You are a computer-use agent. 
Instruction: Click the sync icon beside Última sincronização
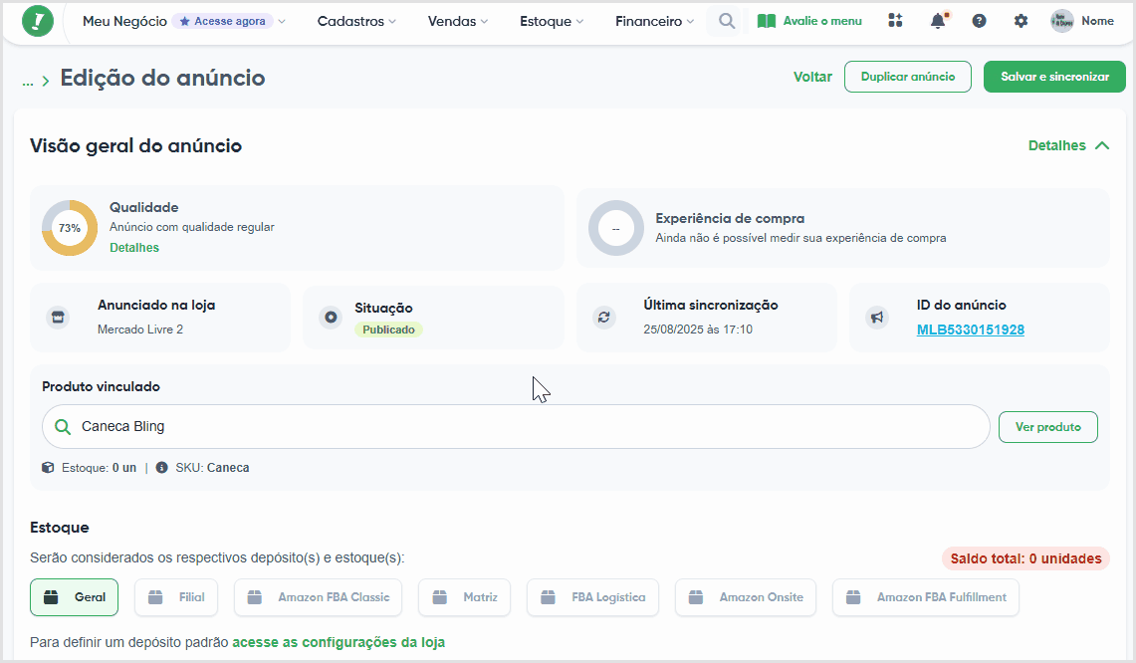tap(604, 318)
